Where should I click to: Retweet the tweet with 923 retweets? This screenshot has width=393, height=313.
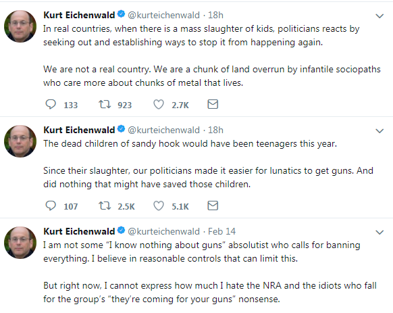[105, 104]
